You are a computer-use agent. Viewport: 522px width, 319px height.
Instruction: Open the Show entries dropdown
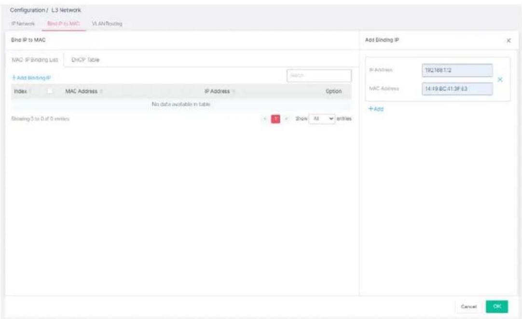322,119
